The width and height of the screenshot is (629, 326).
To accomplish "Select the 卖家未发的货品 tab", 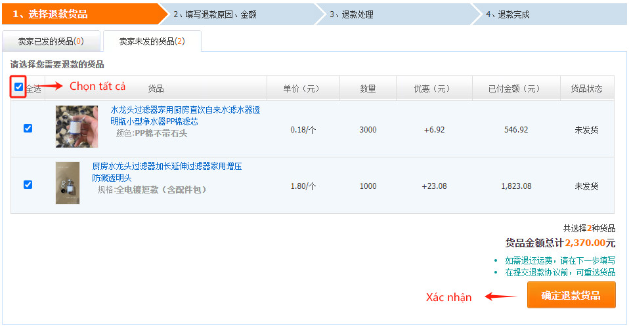I will point(152,41).
